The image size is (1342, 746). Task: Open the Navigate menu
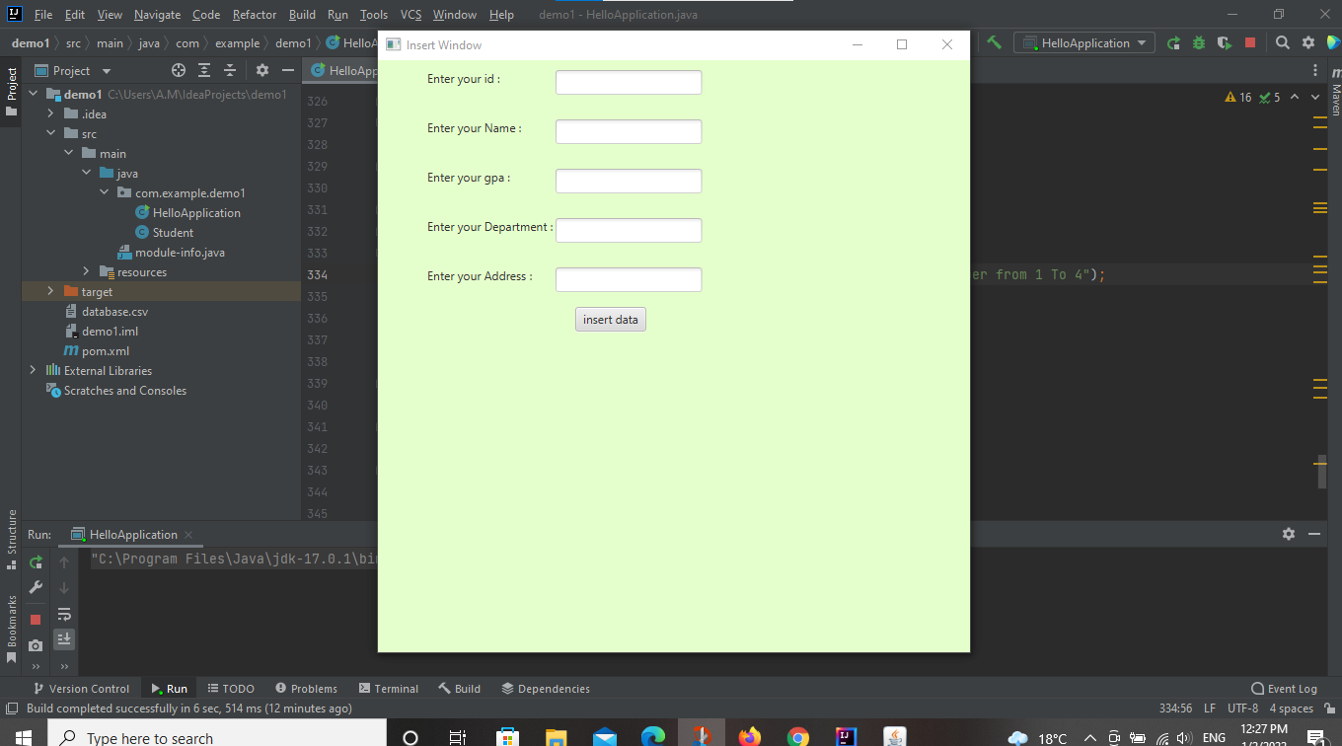click(x=157, y=15)
